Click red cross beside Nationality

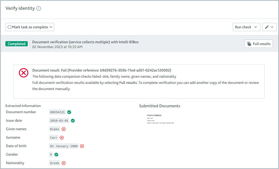pyautogui.click(x=63, y=163)
